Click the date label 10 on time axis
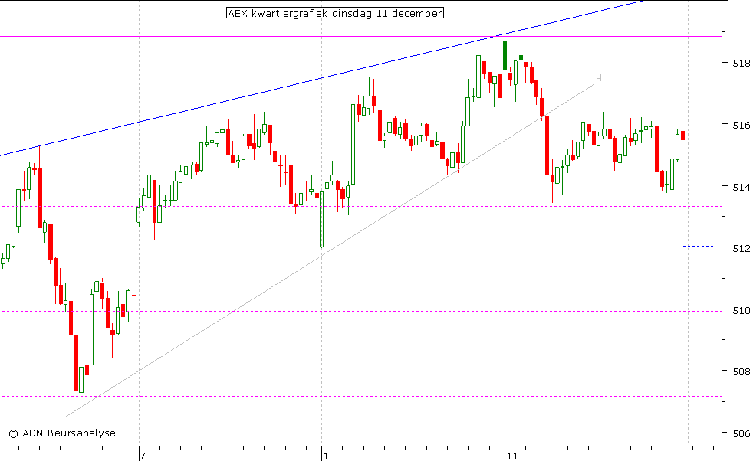This screenshot has width=753, height=461. pyautogui.click(x=329, y=456)
